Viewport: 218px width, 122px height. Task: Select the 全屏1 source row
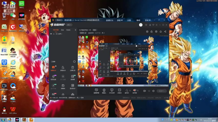point(63,34)
